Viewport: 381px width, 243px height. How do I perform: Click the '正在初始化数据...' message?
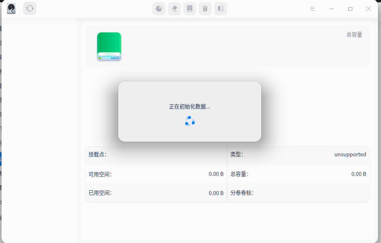(x=189, y=107)
